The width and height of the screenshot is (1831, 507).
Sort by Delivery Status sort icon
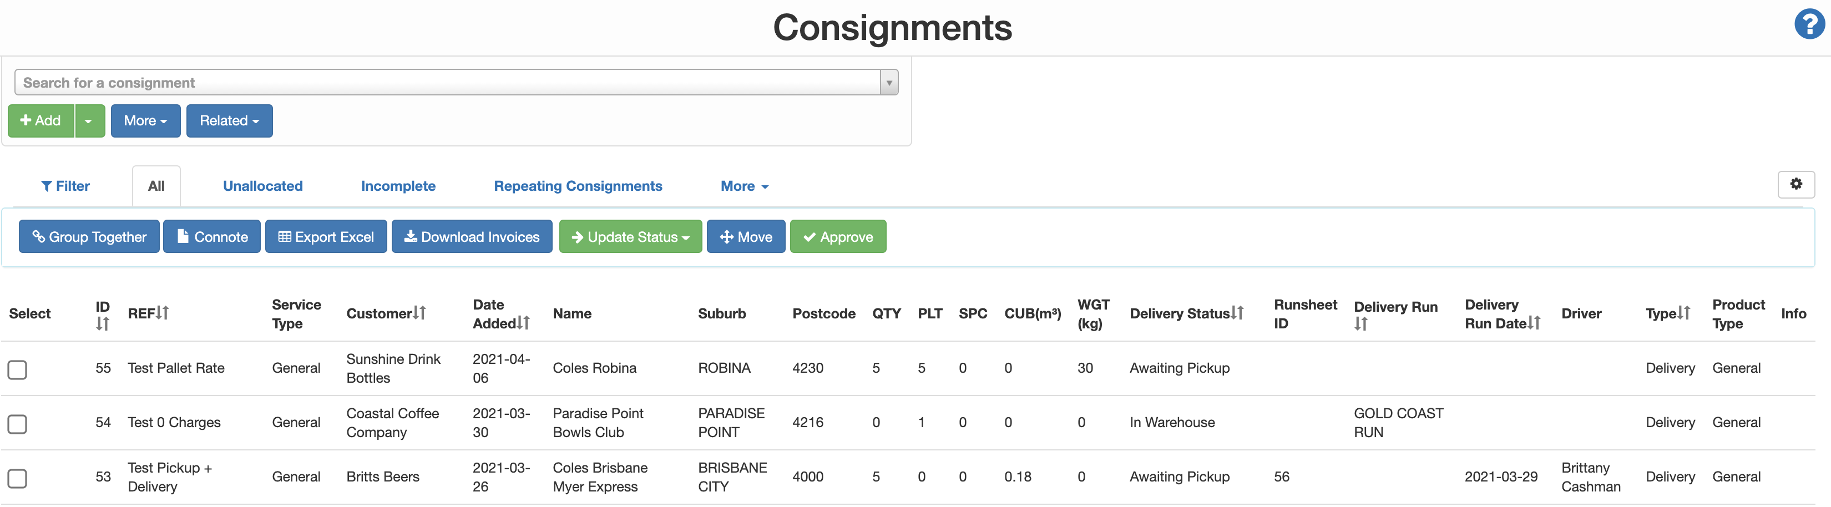click(x=1237, y=313)
